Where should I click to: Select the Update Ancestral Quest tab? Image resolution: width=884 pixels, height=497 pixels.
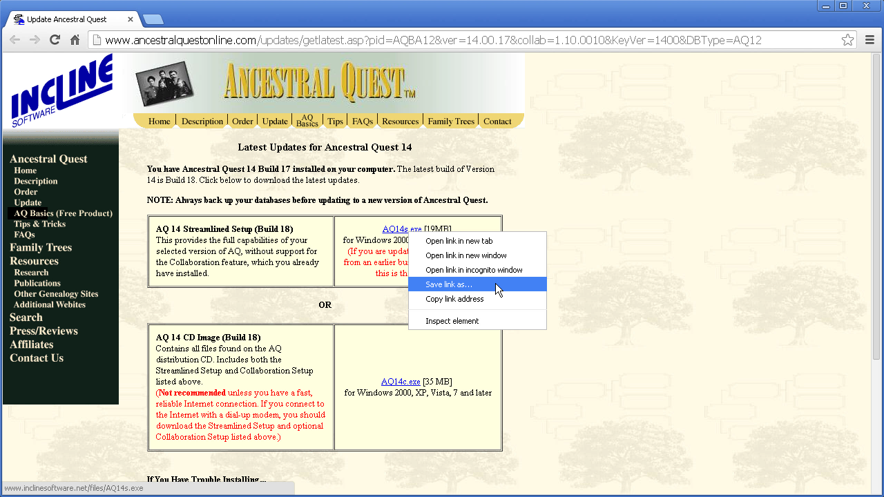pyautogui.click(x=74, y=19)
